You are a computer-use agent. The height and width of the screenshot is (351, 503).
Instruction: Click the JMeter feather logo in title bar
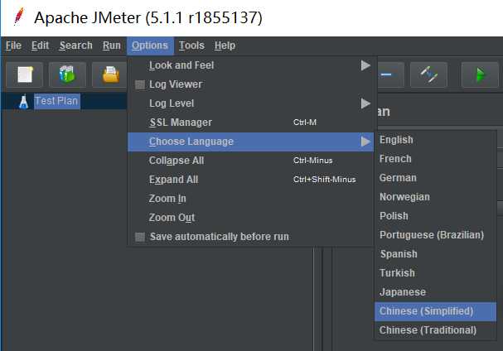[19, 17]
